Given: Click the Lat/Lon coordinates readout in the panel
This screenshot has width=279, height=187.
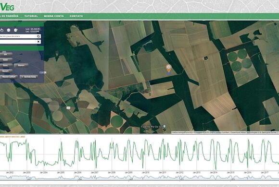Looking at the screenshot, I should pos(32,30).
